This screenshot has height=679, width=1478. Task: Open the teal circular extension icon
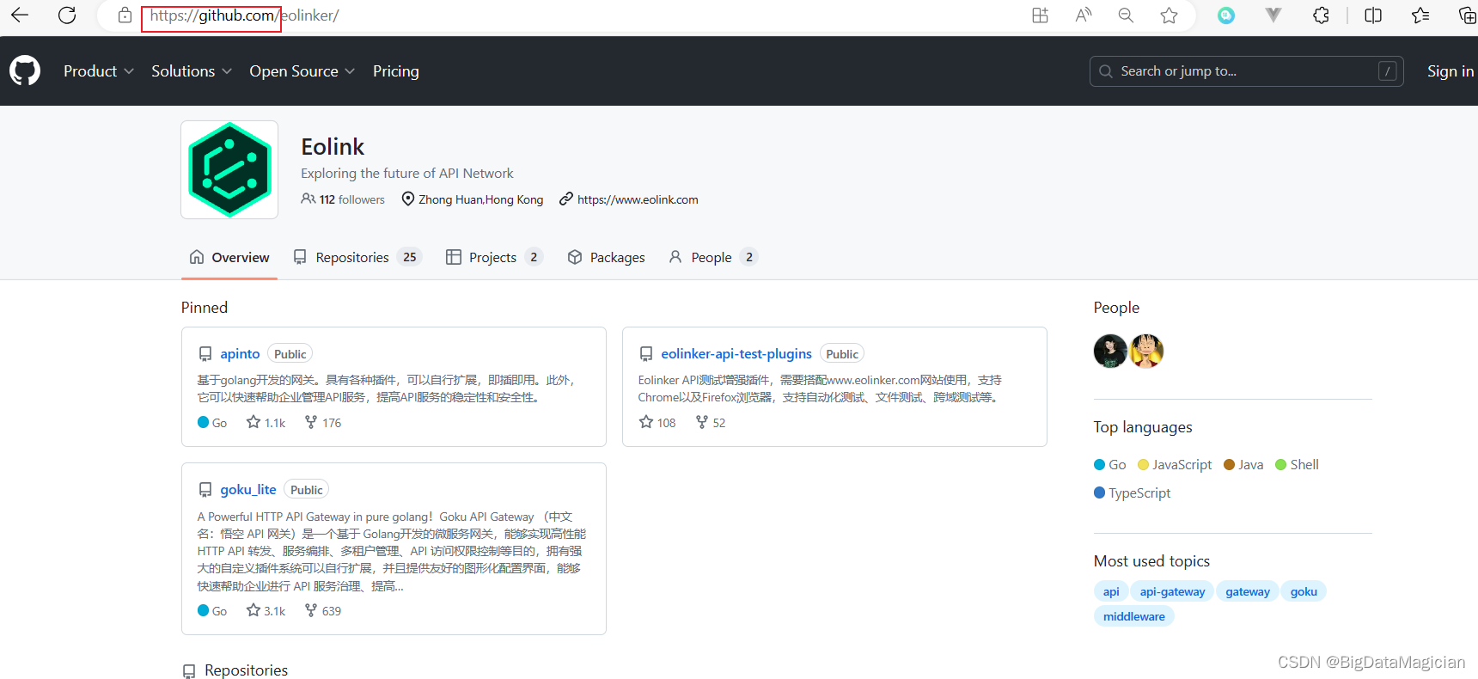[x=1226, y=15]
